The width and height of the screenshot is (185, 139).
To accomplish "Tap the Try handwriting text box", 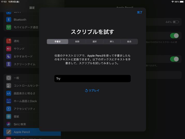I will 93,79.
